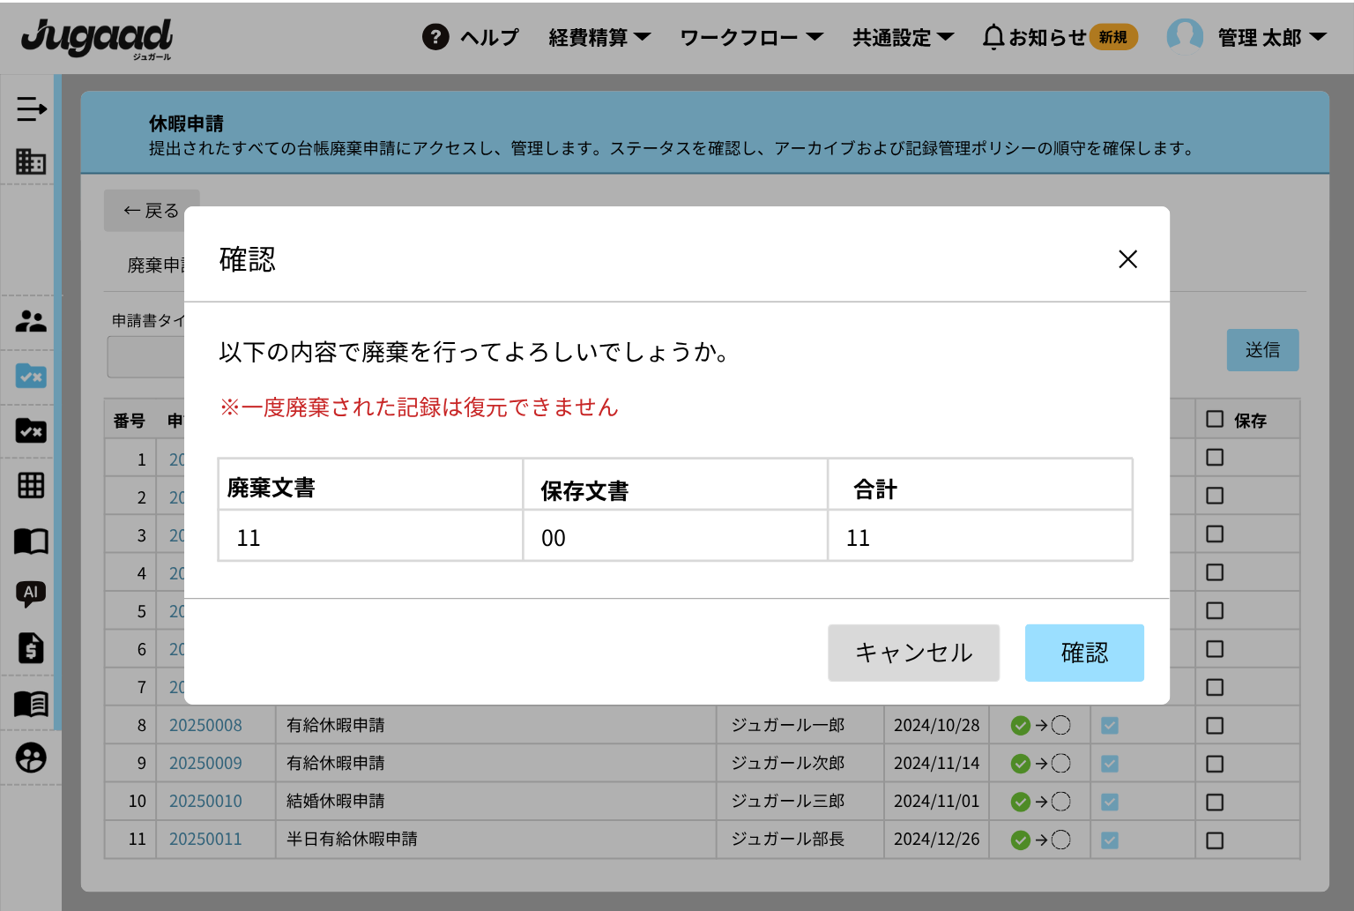Open the invoice dollar document icon

click(x=31, y=648)
